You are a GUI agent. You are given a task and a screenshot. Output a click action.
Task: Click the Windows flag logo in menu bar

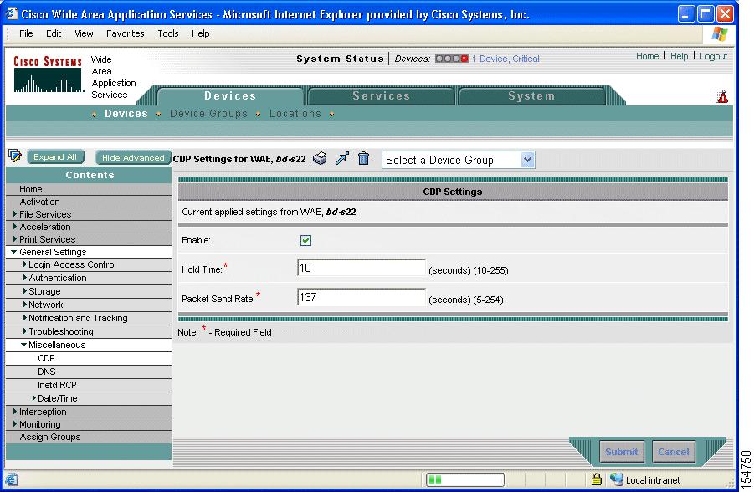click(x=720, y=34)
